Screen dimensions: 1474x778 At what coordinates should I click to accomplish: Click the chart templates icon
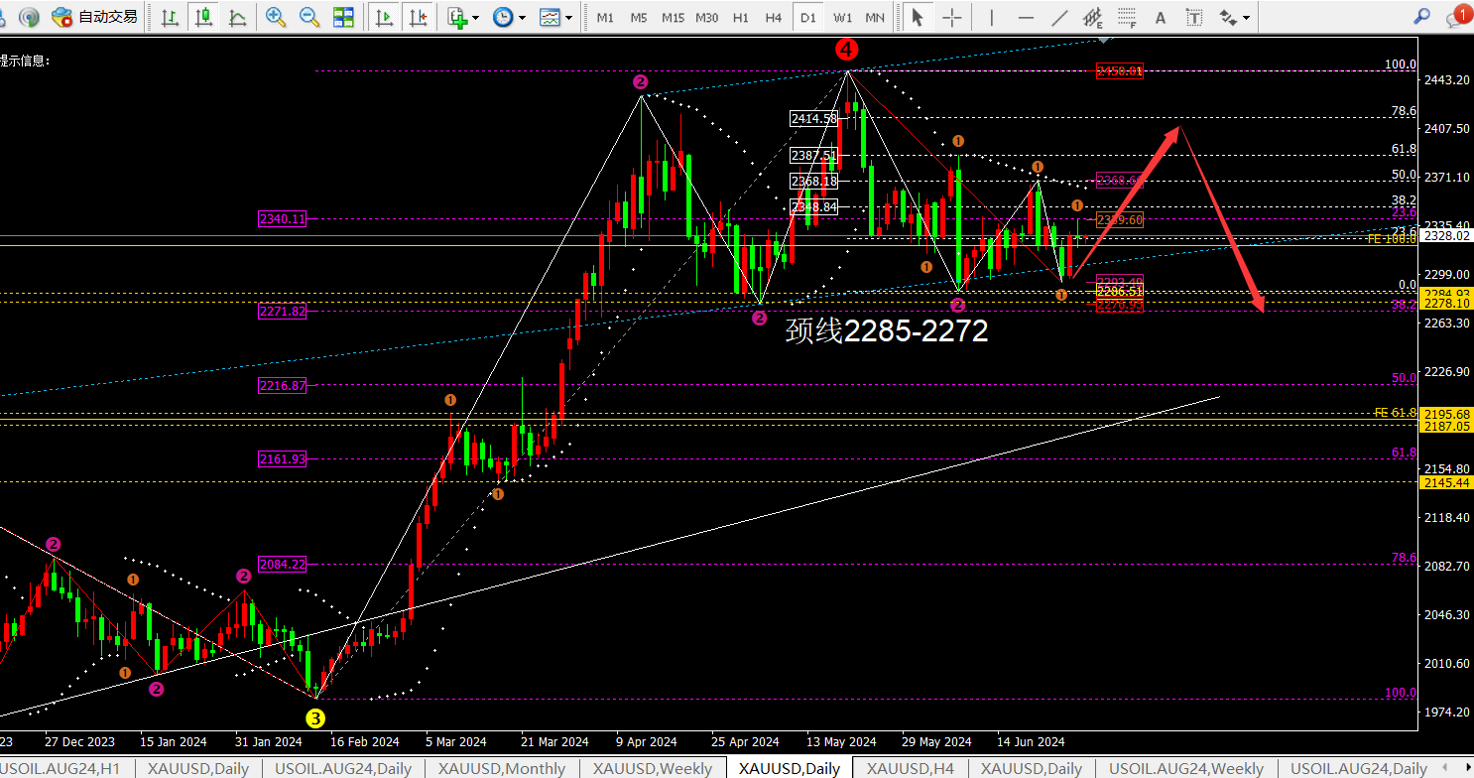pyautogui.click(x=549, y=17)
